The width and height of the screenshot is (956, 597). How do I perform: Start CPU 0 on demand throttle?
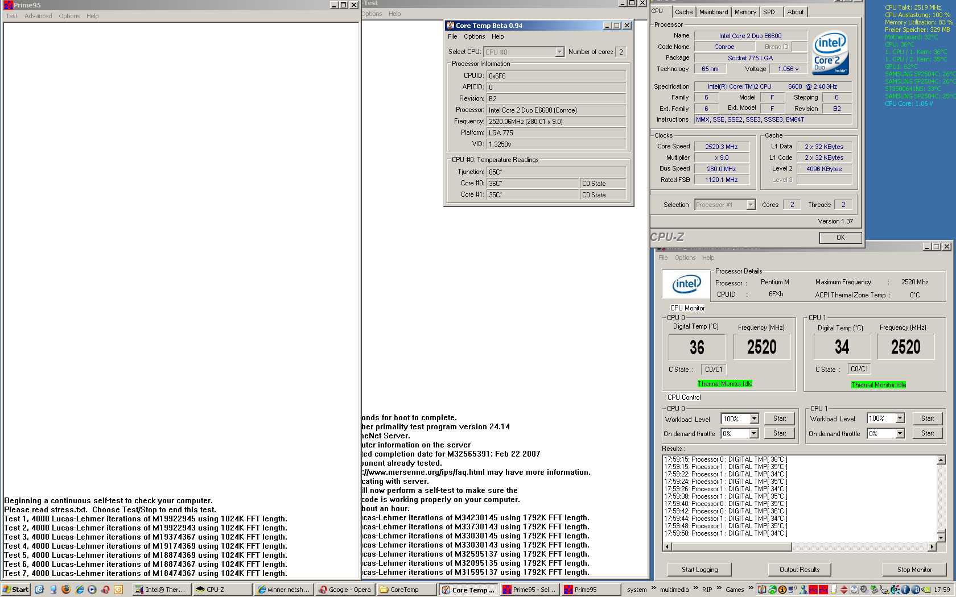coord(780,433)
